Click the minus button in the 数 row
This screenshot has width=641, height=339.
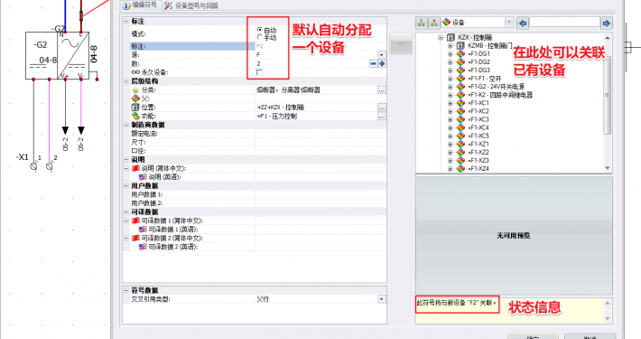coord(373,63)
